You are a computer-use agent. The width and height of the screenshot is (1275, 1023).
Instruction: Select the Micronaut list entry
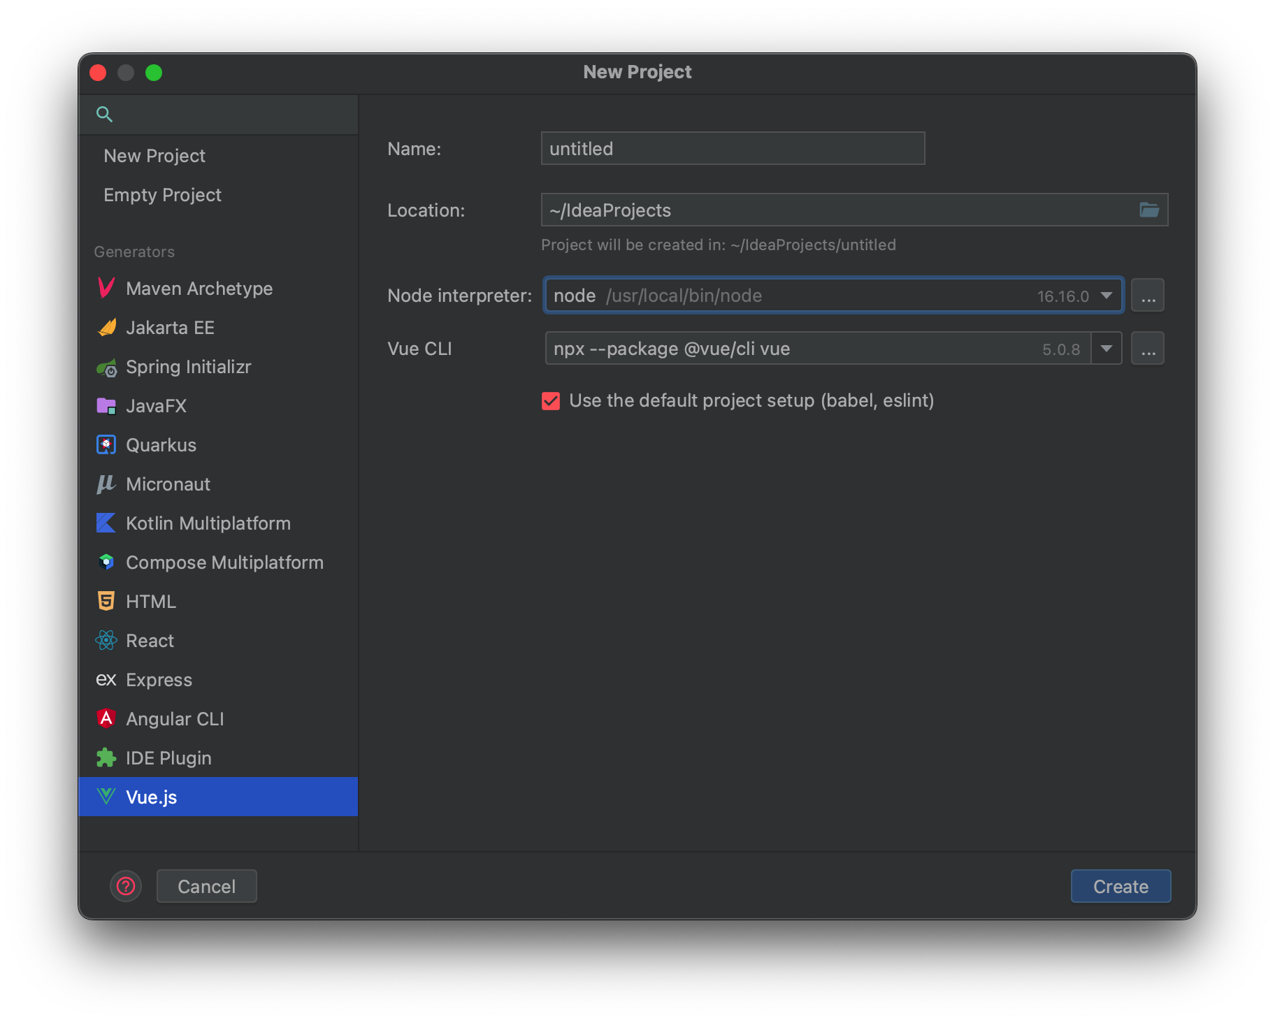218,484
